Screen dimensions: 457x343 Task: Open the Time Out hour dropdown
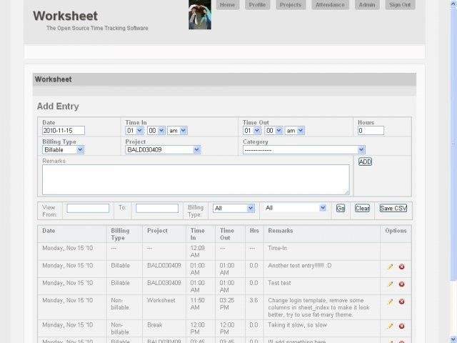coord(252,131)
